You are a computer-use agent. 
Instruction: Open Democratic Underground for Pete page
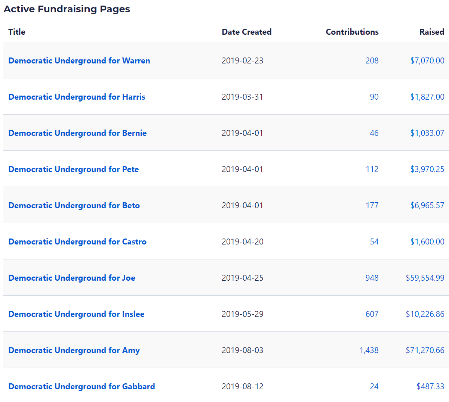[73, 169]
